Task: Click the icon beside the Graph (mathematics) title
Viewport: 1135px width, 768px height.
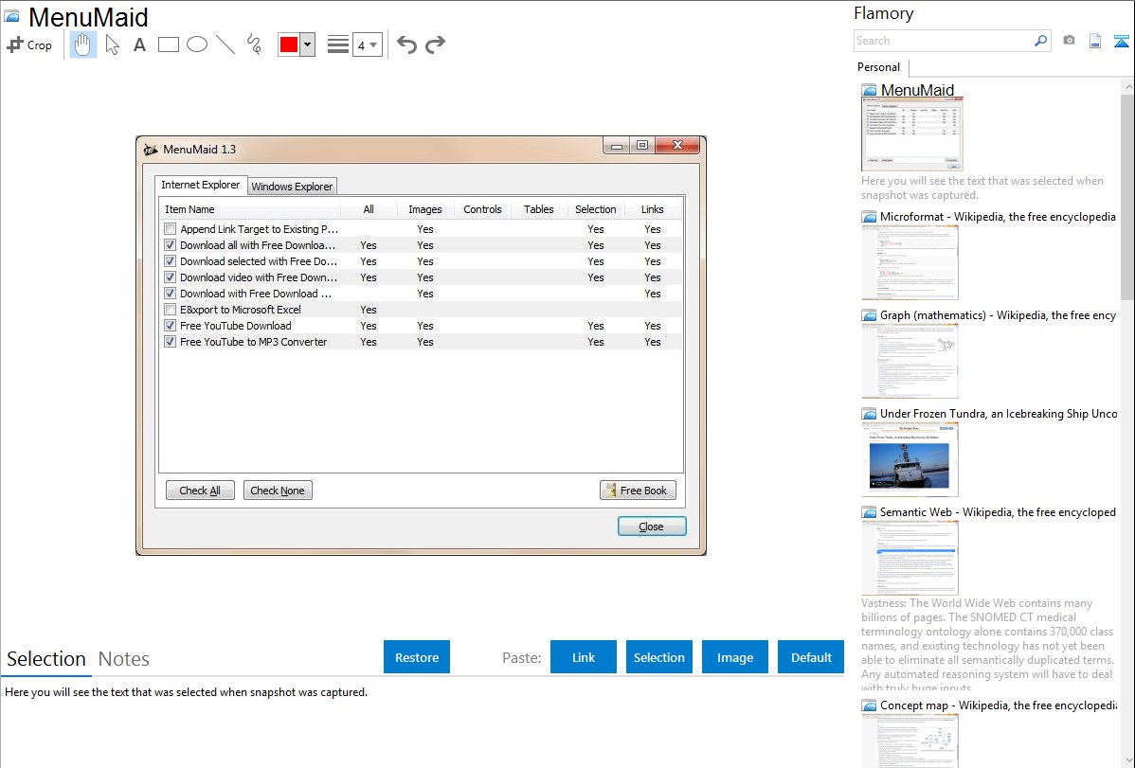Action: (x=870, y=315)
